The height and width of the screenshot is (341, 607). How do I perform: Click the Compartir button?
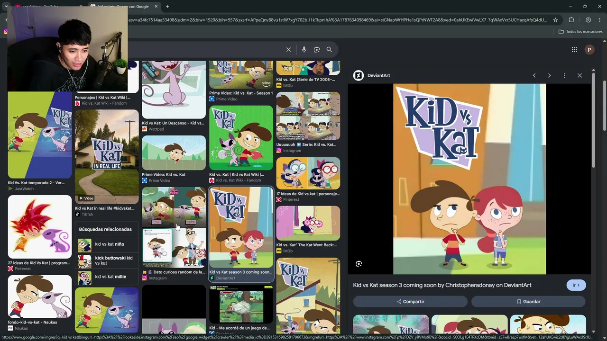pyautogui.click(x=410, y=302)
